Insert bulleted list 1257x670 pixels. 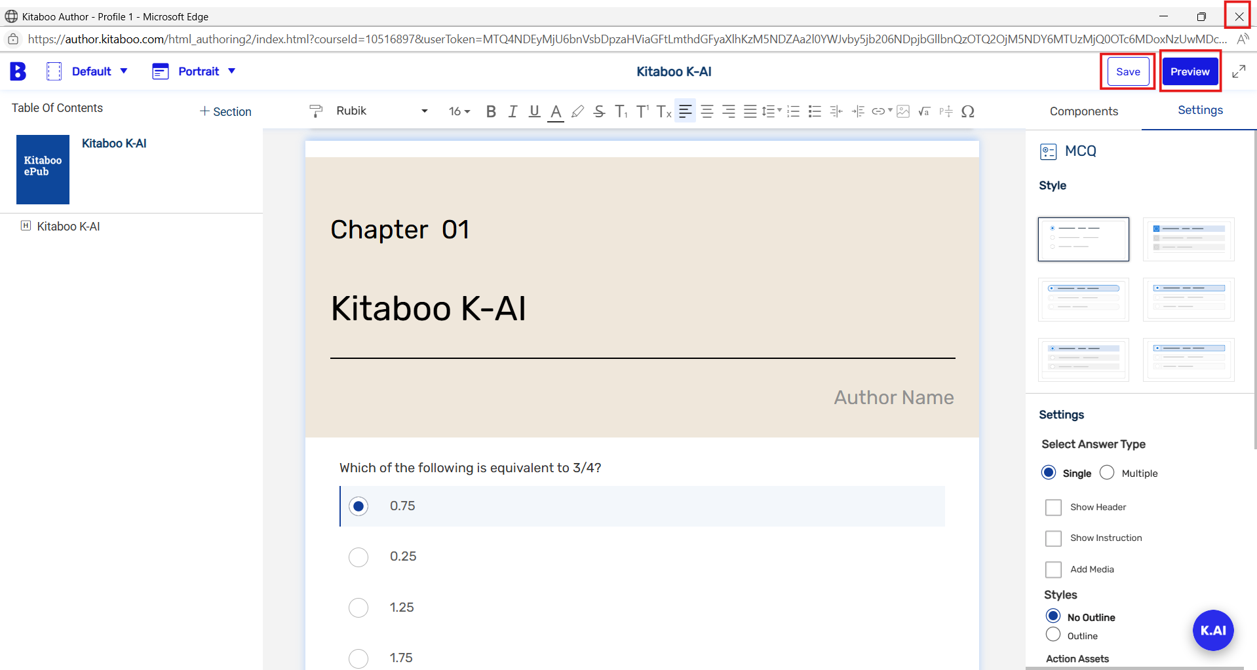[x=815, y=111]
